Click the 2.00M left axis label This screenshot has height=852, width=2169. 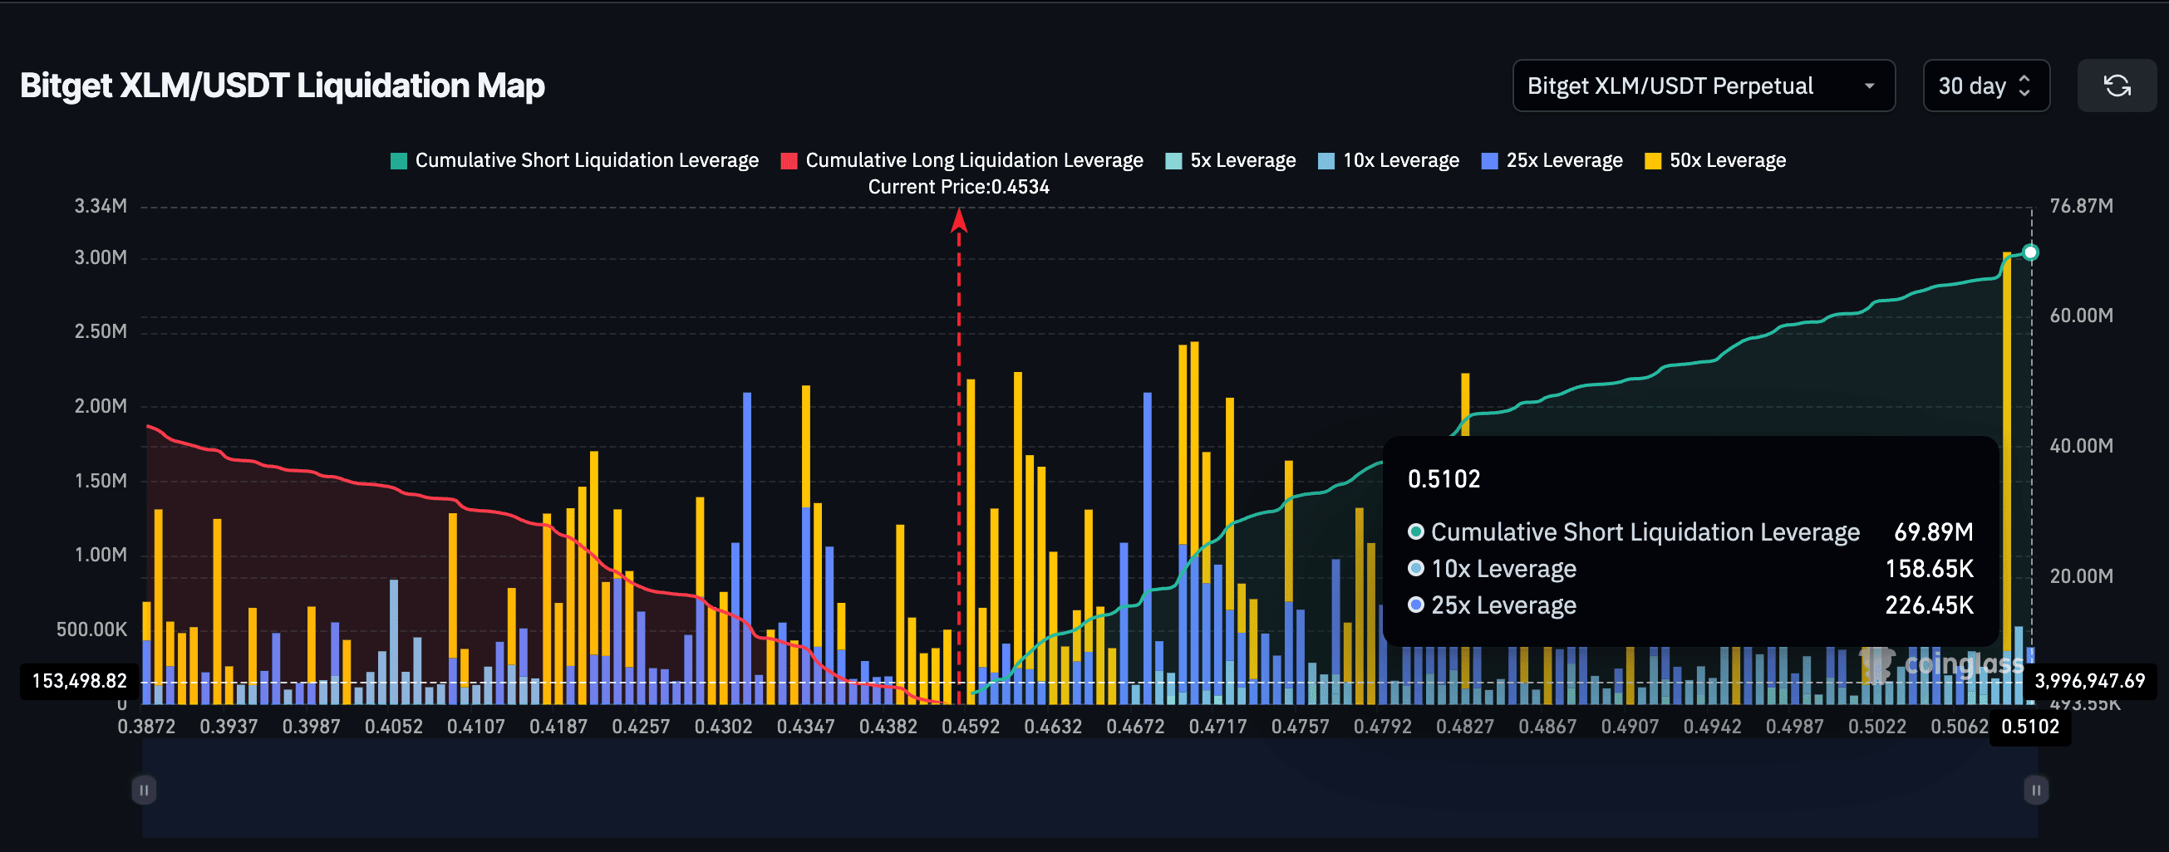101,406
